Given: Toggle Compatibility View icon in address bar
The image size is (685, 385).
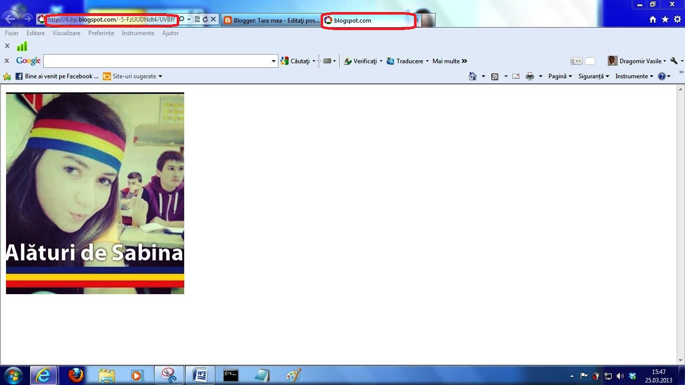Looking at the screenshot, I should click(x=197, y=20).
